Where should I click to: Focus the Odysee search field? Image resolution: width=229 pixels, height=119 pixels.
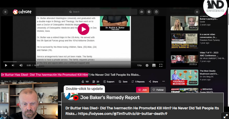[103, 12]
